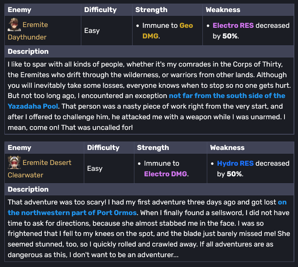Click the Description header in the Daythunder table
The width and height of the screenshot is (298, 267).
28,52
